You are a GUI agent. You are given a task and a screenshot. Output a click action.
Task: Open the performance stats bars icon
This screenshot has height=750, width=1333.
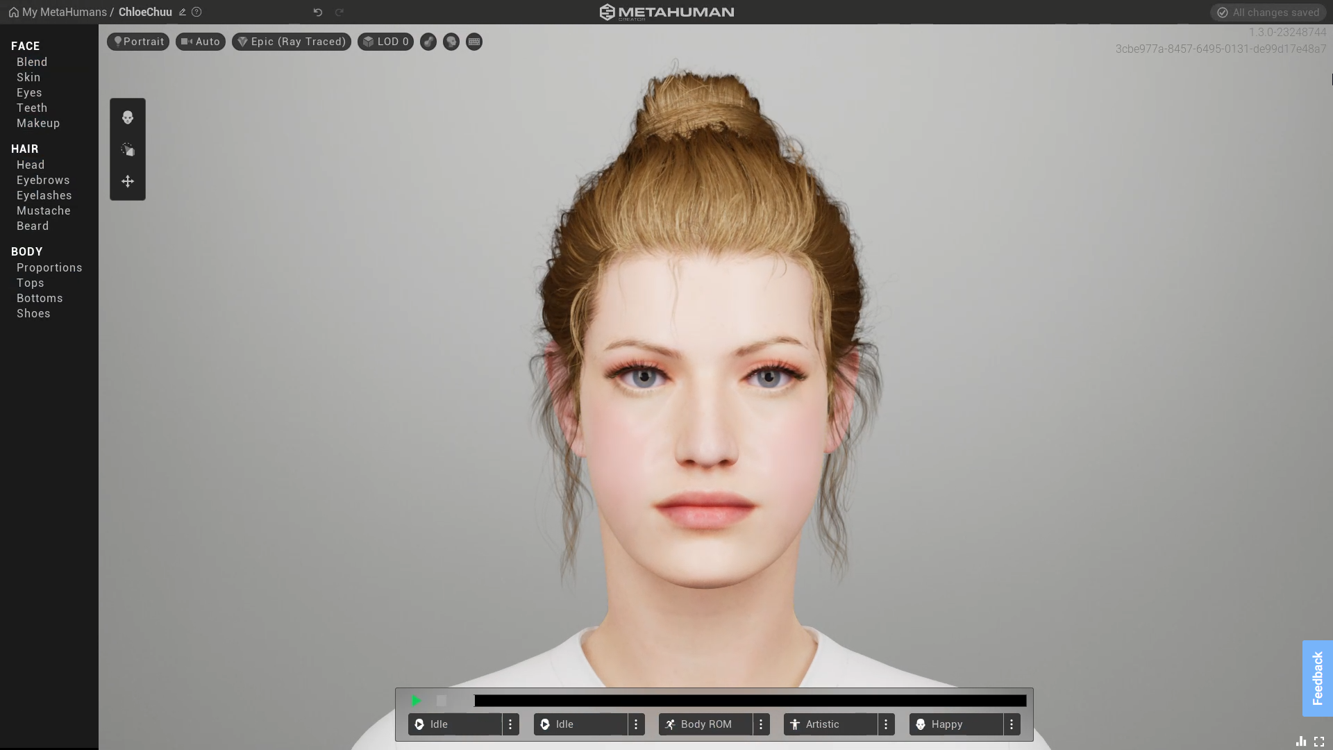[x=1301, y=742]
